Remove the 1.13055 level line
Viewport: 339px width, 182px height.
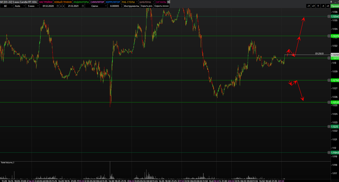click(329, 58)
